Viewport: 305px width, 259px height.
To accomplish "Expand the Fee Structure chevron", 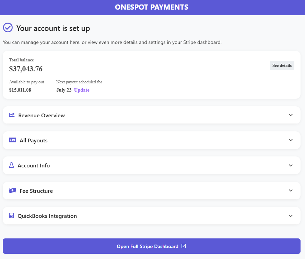I will coord(291,190).
